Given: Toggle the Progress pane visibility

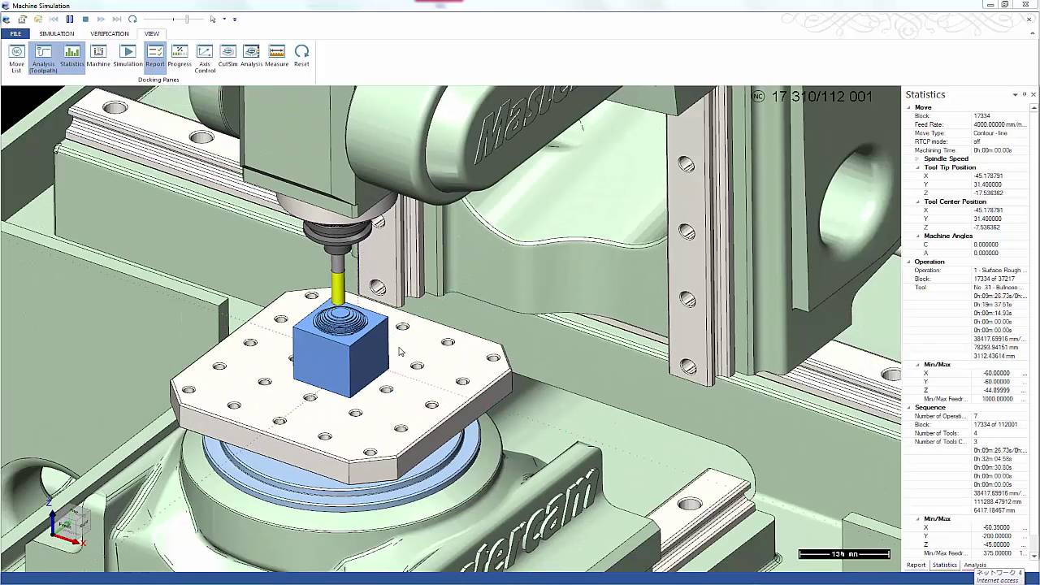Looking at the screenshot, I should (x=179, y=57).
